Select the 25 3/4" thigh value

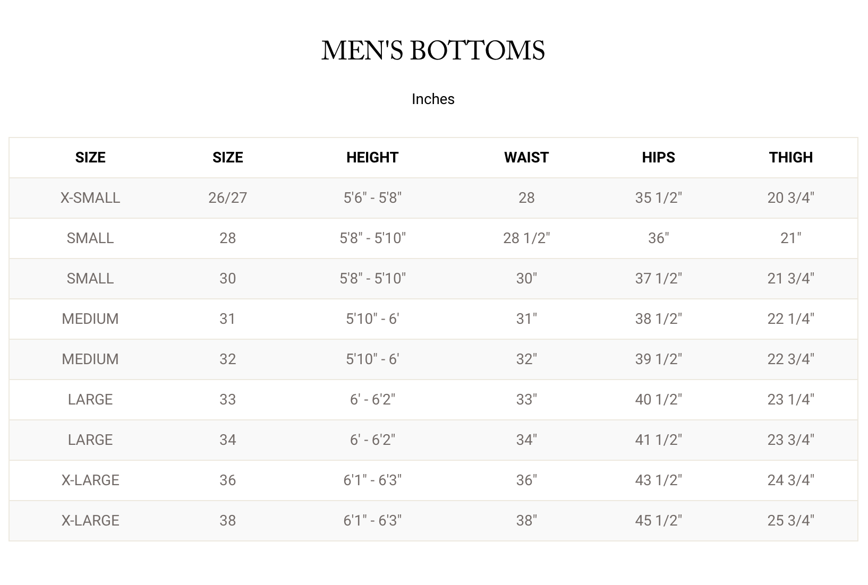tap(790, 521)
